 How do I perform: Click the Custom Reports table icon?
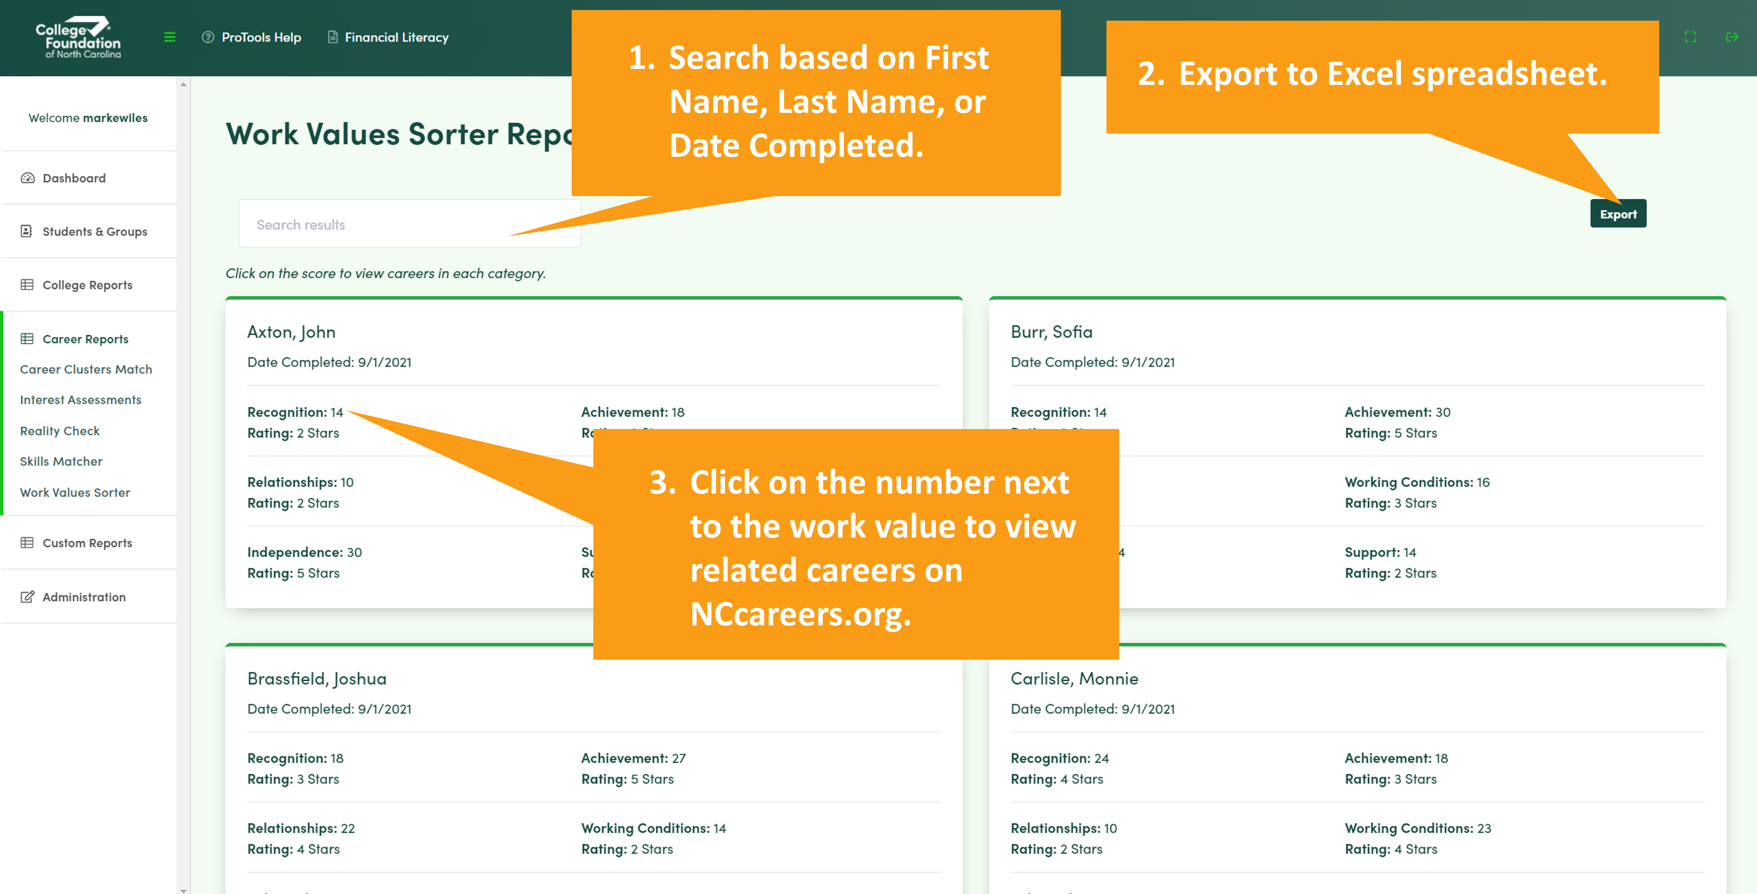point(27,543)
